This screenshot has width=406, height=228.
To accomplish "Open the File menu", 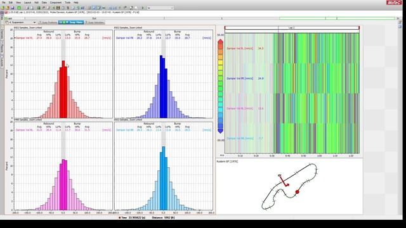I will 4,3.
